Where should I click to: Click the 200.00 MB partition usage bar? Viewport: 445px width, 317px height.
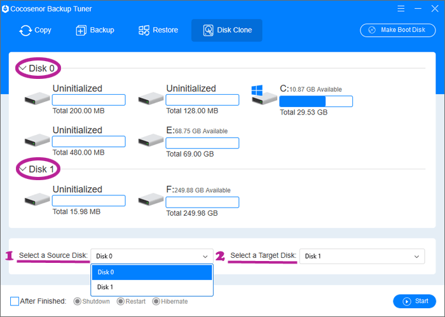[89, 100]
